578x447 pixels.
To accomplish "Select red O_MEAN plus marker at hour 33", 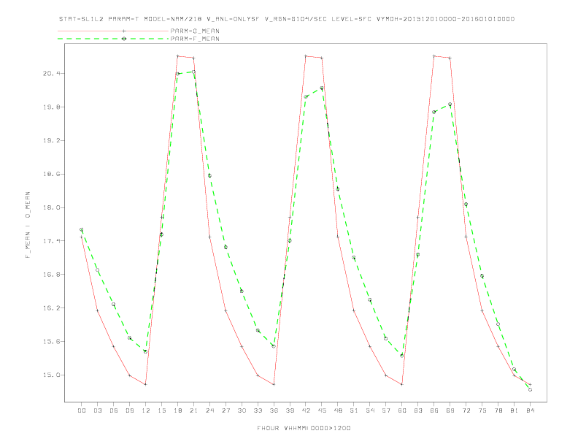I will (258, 375).
